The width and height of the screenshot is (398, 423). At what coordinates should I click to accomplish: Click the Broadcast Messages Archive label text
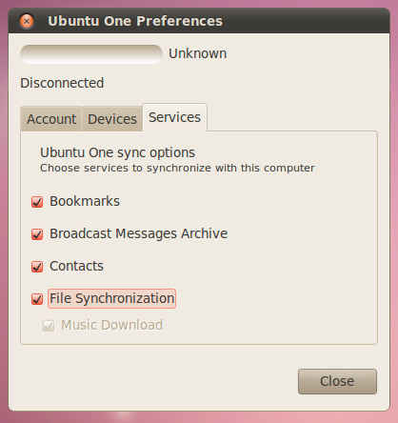coord(139,233)
